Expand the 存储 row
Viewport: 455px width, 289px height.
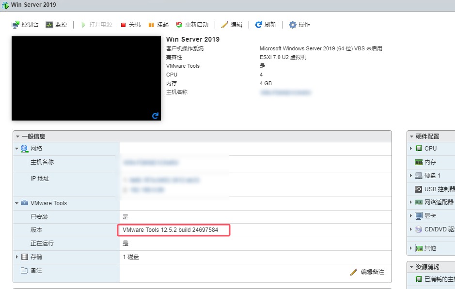click(x=17, y=257)
